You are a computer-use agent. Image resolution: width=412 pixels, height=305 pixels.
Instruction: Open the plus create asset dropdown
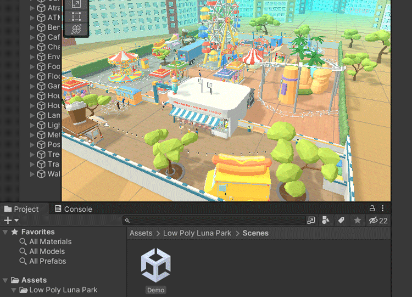[x=10, y=221]
